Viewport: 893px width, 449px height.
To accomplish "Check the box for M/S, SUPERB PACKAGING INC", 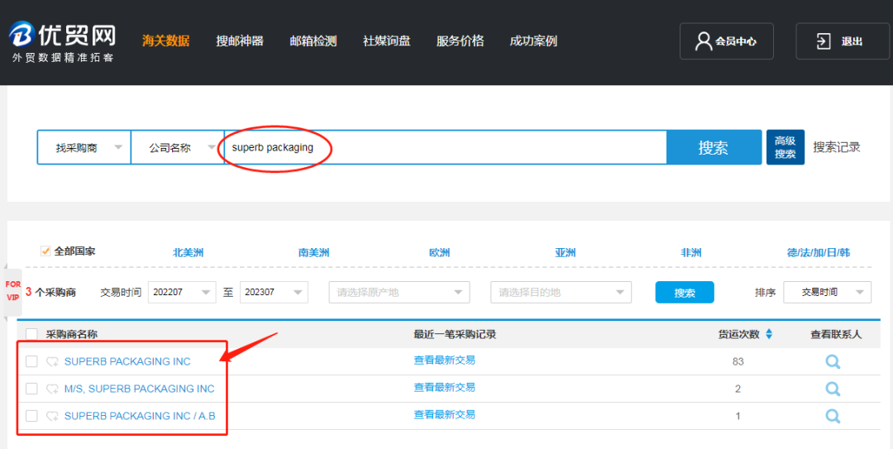I will click(x=32, y=389).
